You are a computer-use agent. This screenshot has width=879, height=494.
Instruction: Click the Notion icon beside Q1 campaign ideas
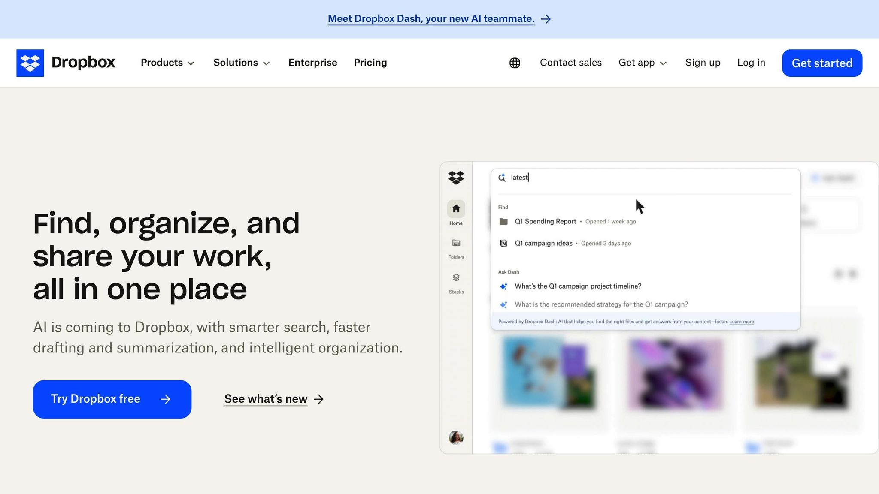(x=503, y=243)
